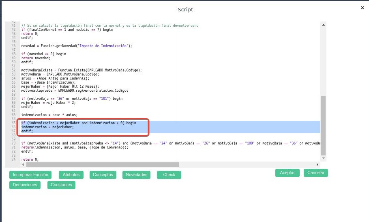Click line 'motivoBajaExiste = Funcion.Existe(EMPLEADO.MotivoBaja.Codigo);'

coord(82,70)
